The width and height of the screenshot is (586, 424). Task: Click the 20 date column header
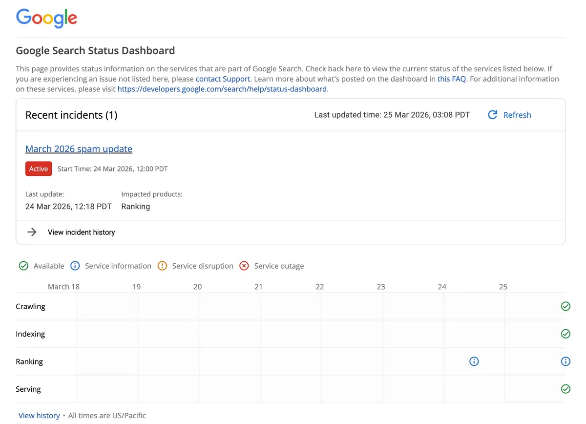point(197,287)
